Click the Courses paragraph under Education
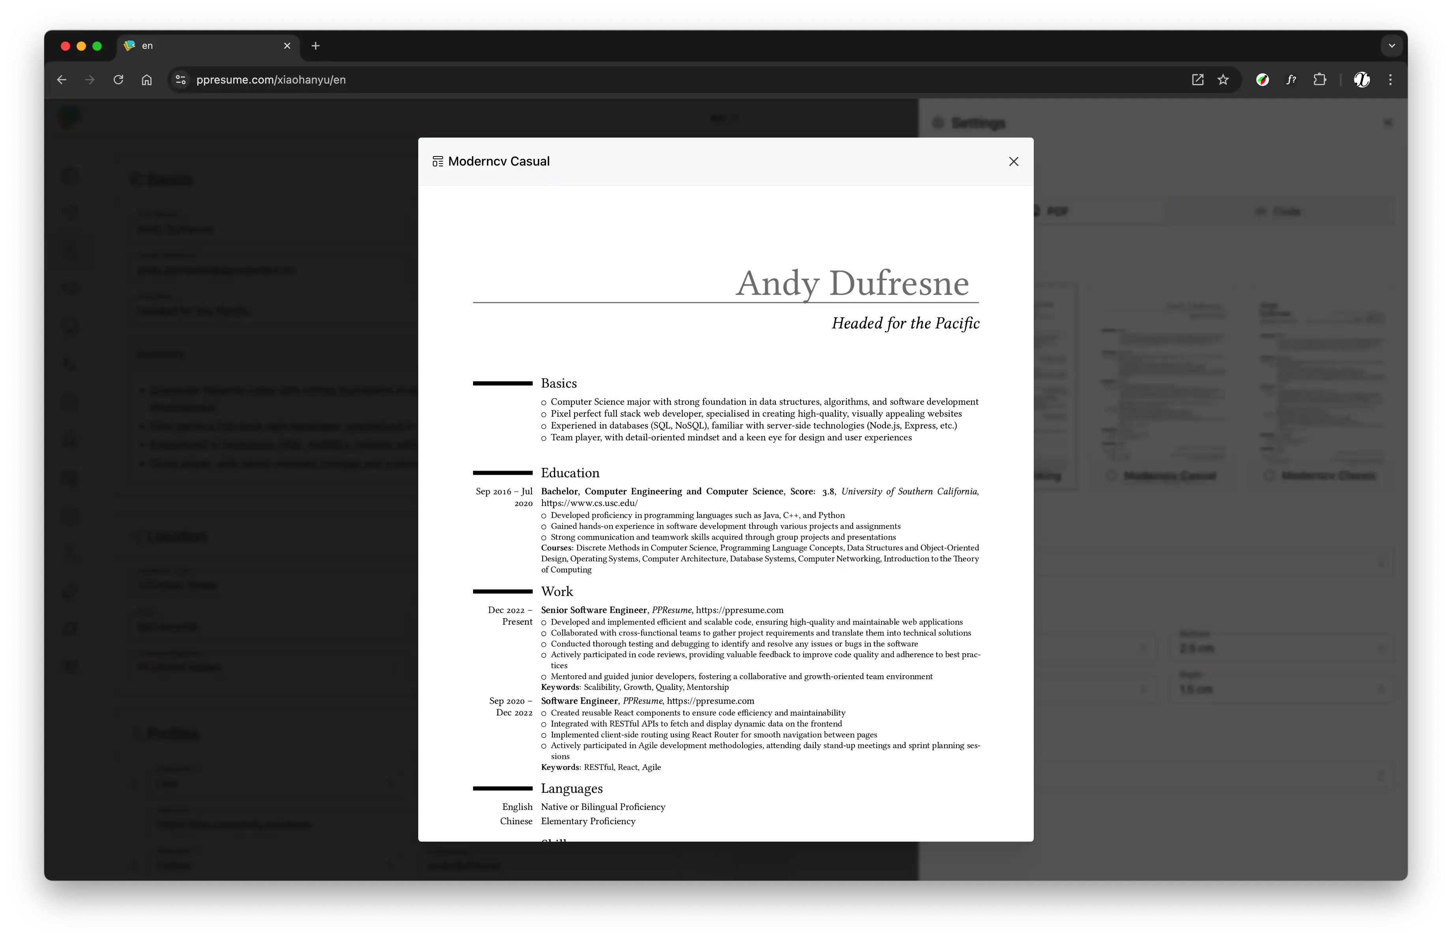The height and width of the screenshot is (939, 1452). (x=760, y=559)
